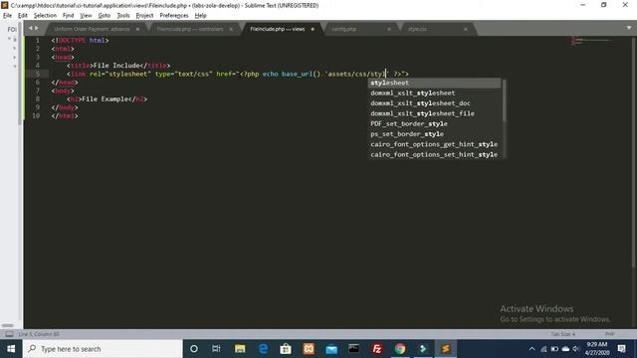The width and height of the screenshot is (637, 358).
Task: Change the PHP syntax in status bar
Action: tap(609, 334)
